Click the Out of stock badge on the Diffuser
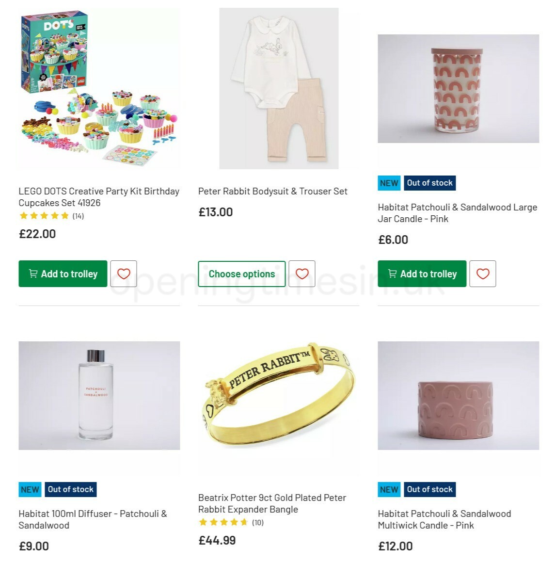 71,489
